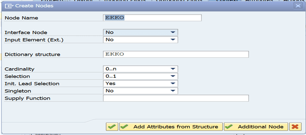Close the Create Nodes dialog window
This screenshot has height=135, width=306.
(298, 6)
